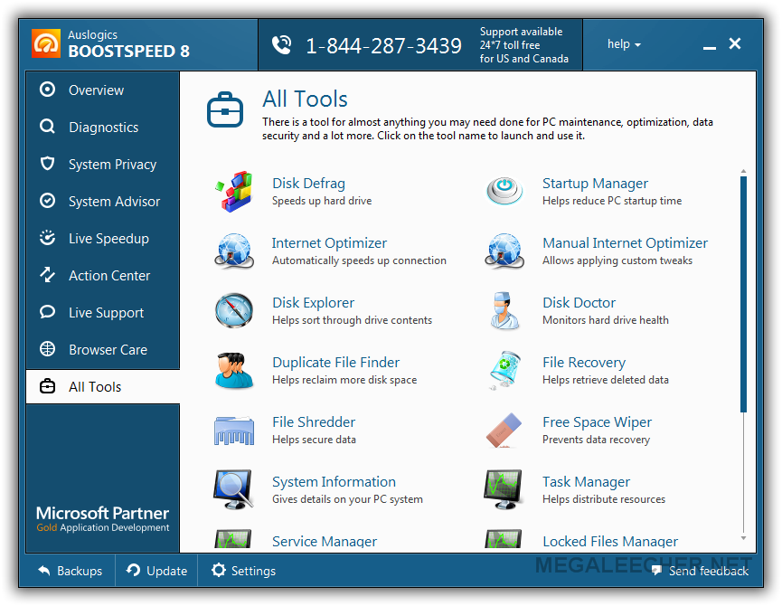The height and width of the screenshot is (606, 782).
Task: Open the help dropdown menu
Action: pyautogui.click(x=624, y=44)
